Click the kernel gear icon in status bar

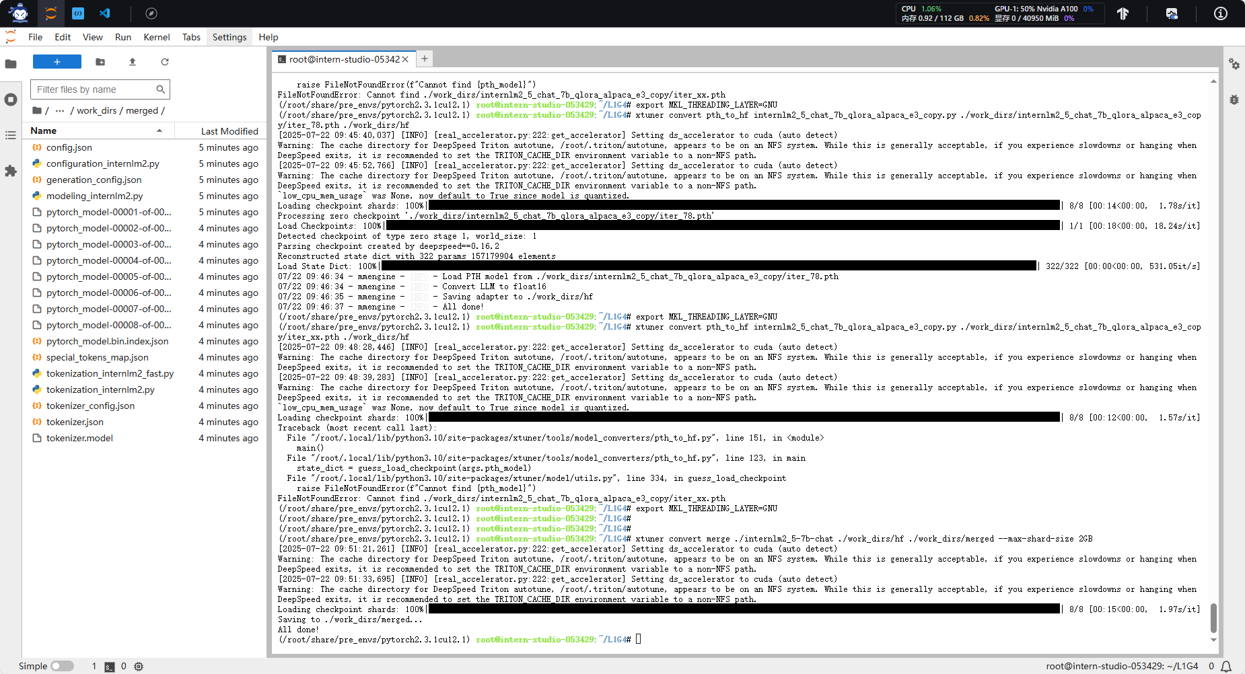(x=139, y=667)
